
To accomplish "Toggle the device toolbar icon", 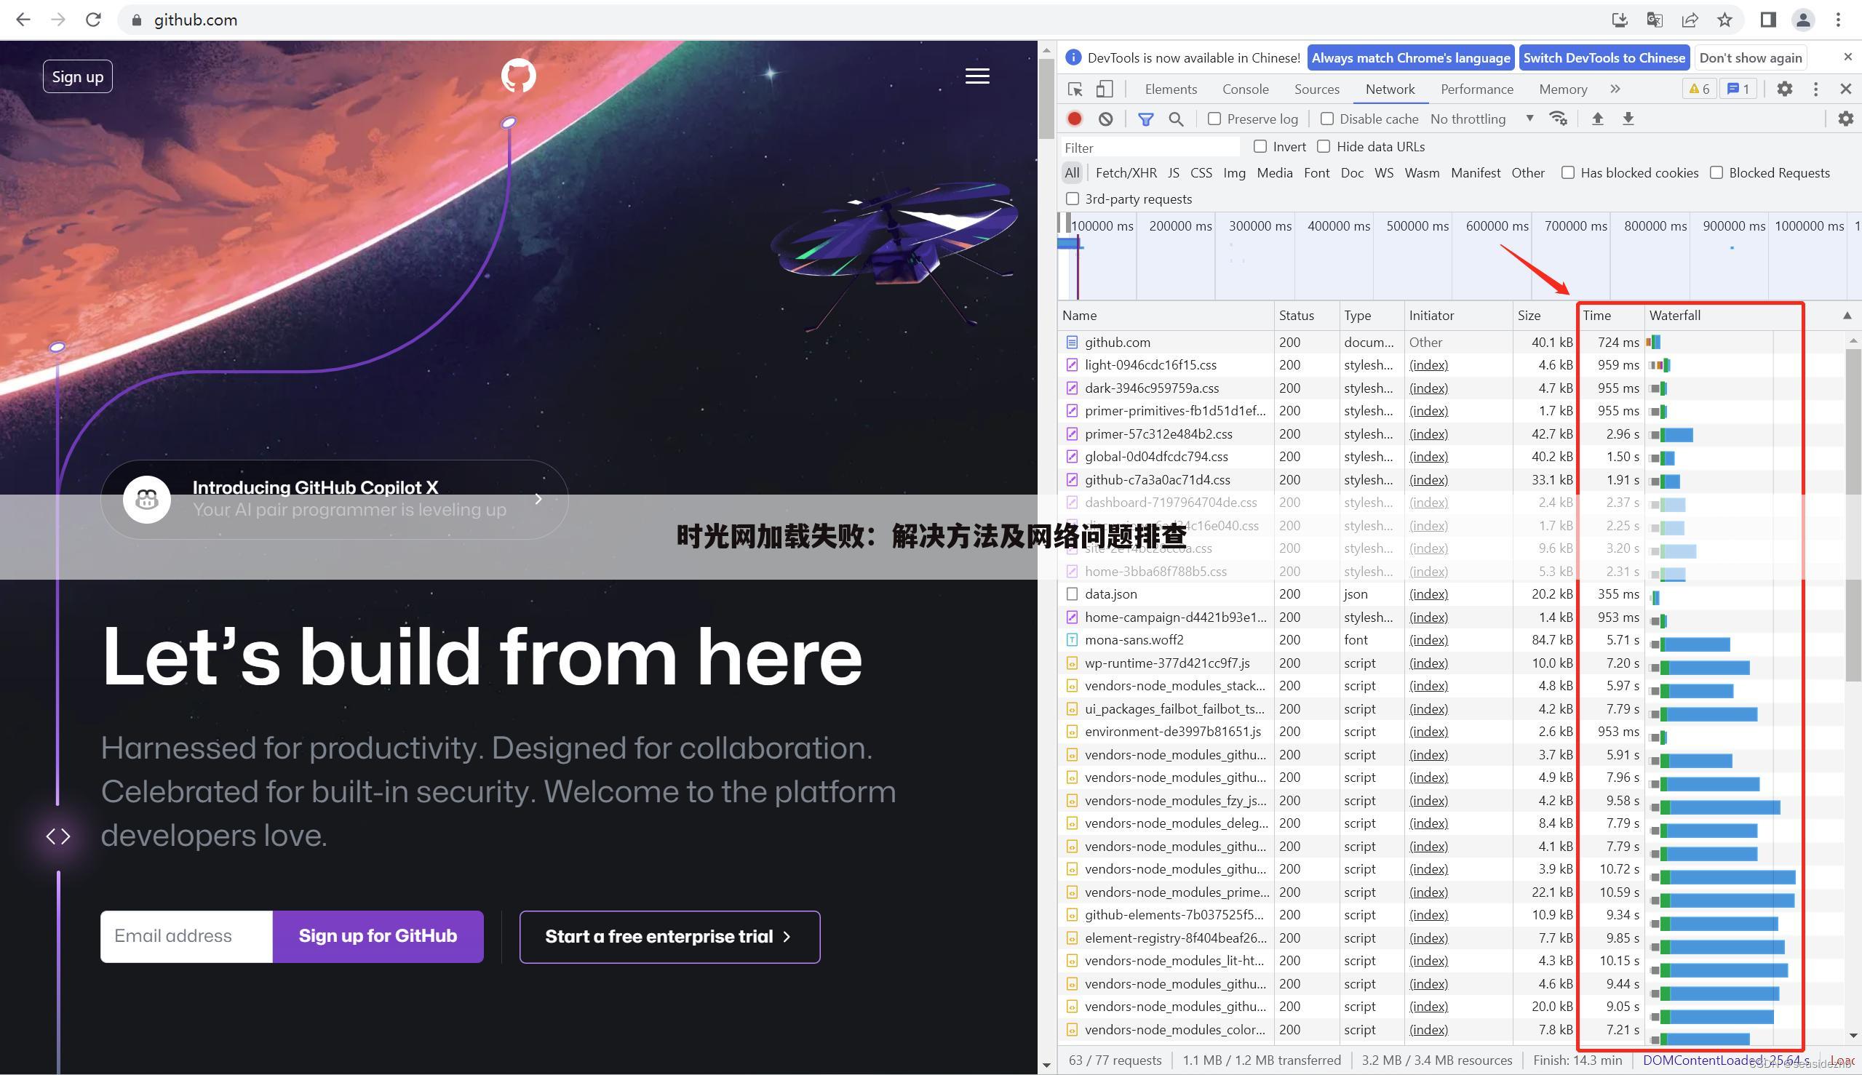I will [x=1105, y=89].
